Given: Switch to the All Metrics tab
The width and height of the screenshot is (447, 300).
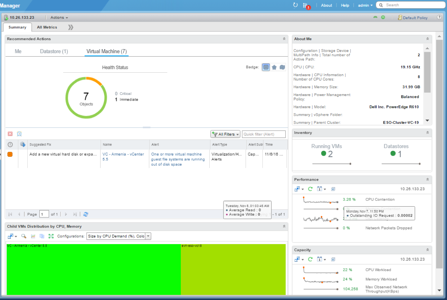Looking at the screenshot, I should tap(47, 27).
